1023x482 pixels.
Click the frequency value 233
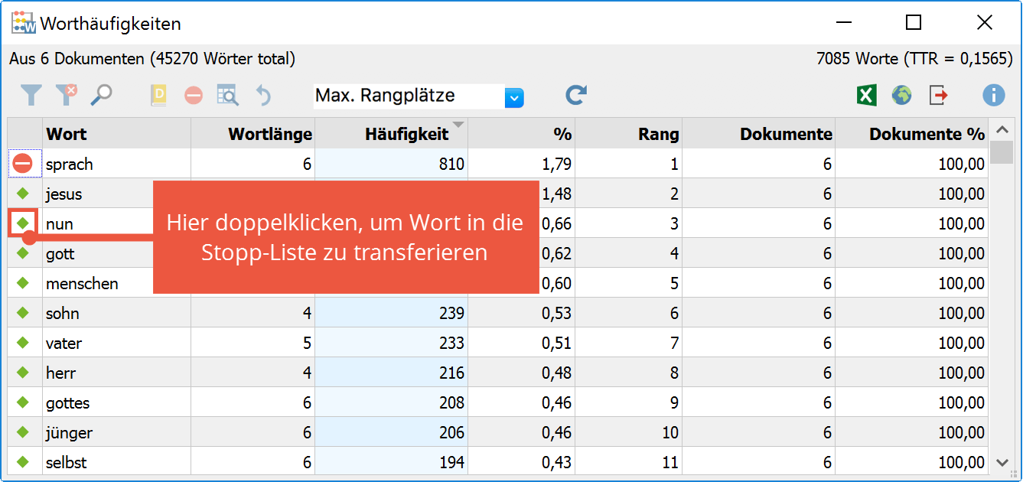451,343
